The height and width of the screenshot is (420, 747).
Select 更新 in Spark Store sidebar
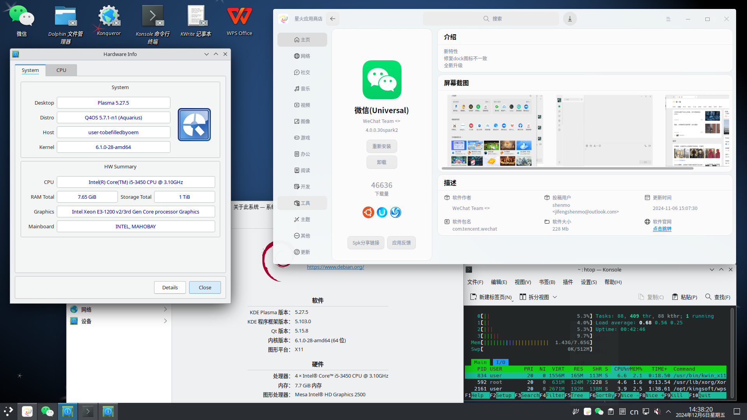[302, 252]
